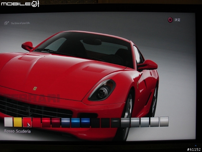Viewport: 202px width, 152px height.
Task: Choose the dark maroon paint swatch
Action: [x=56, y=123]
